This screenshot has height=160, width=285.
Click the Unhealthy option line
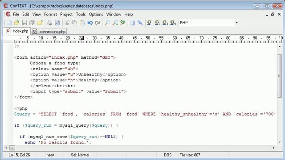click(78, 74)
